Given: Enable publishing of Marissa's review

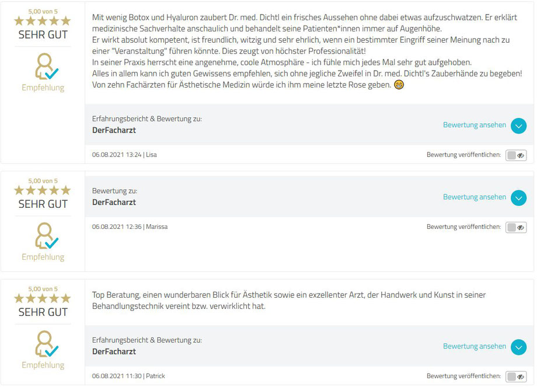Looking at the screenshot, I should [516, 228].
